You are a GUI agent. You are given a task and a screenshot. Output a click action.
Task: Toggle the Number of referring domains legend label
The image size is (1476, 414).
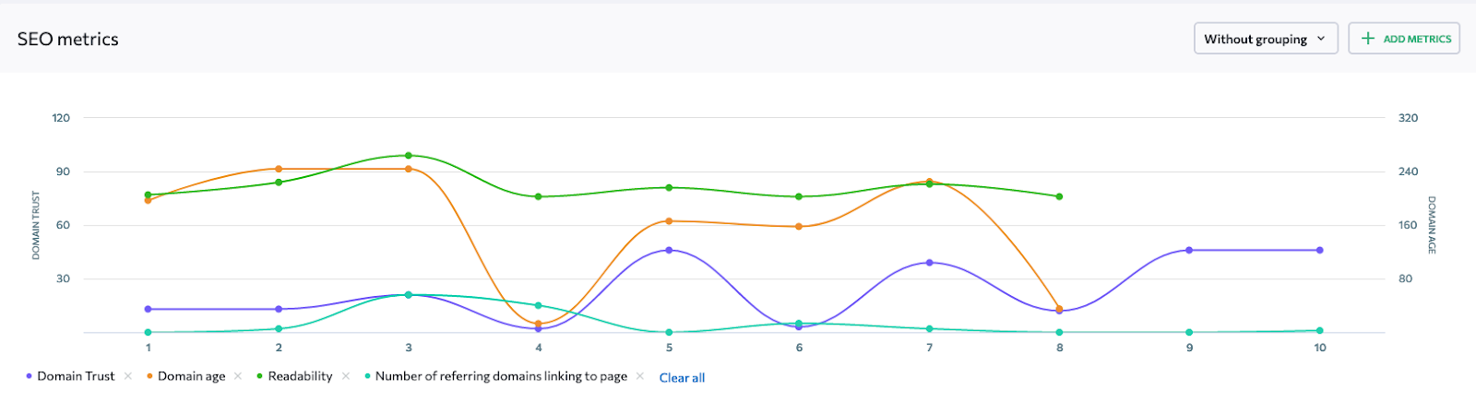tap(501, 376)
